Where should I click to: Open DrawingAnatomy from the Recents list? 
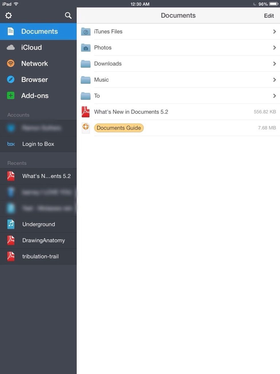tap(43, 240)
